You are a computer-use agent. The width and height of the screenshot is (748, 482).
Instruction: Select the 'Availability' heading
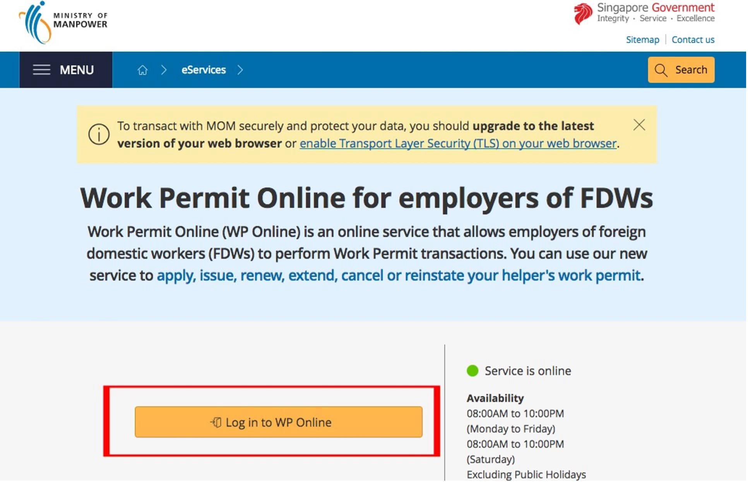coord(495,398)
